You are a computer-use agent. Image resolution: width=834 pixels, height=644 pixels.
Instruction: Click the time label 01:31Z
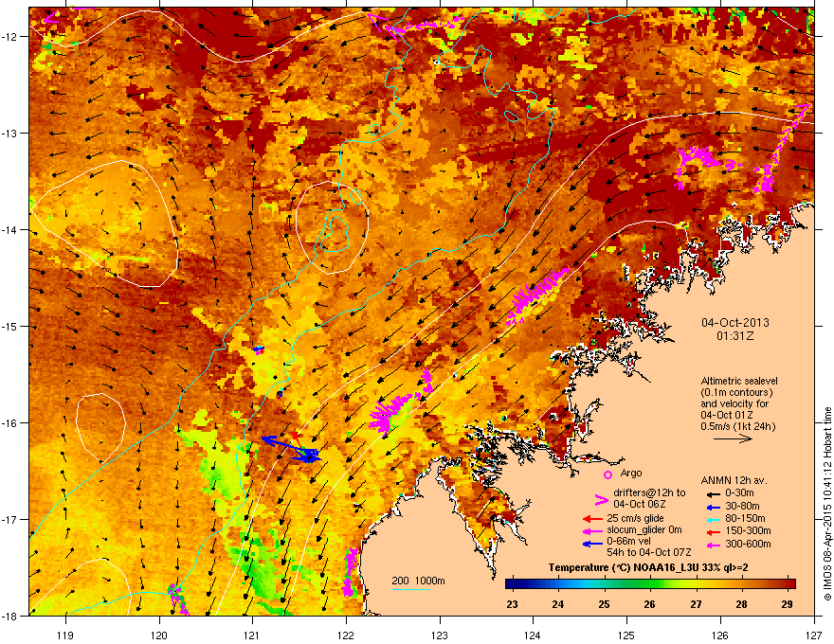(735, 336)
